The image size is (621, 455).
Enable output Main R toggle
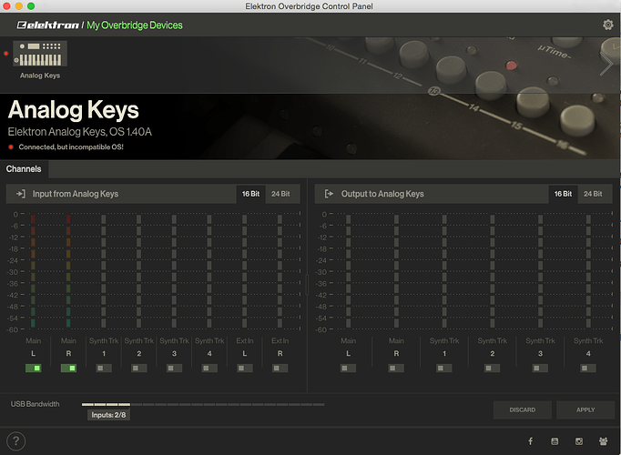point(396,369)
